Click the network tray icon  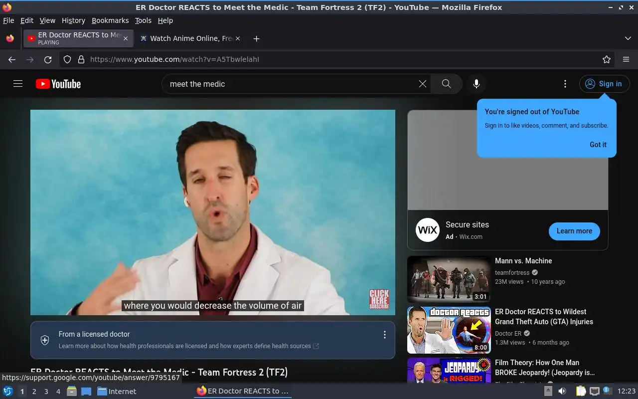click(x=595, y=391)
